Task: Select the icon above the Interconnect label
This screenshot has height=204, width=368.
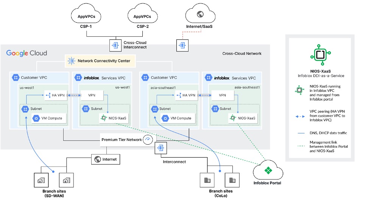Action: click(160, 148)
